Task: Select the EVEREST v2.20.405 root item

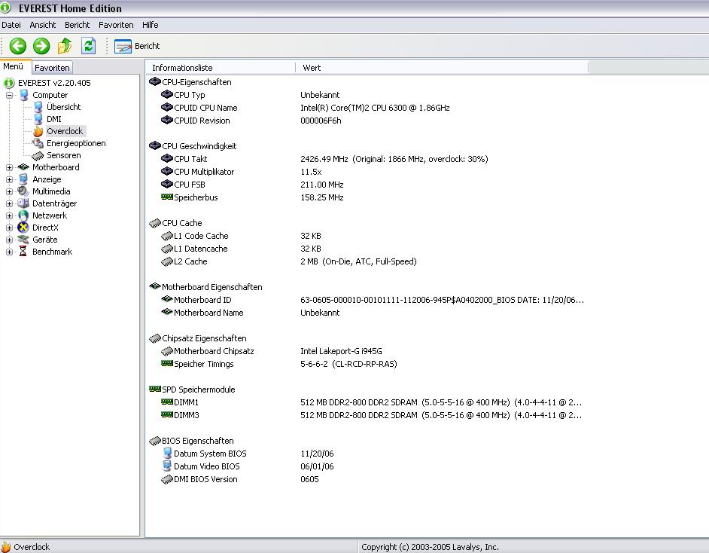Action: 54,83
